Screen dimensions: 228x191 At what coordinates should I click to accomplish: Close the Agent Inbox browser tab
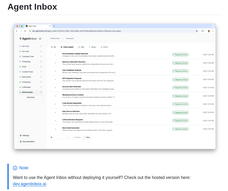pyautogui.click(x=50, y=26)
